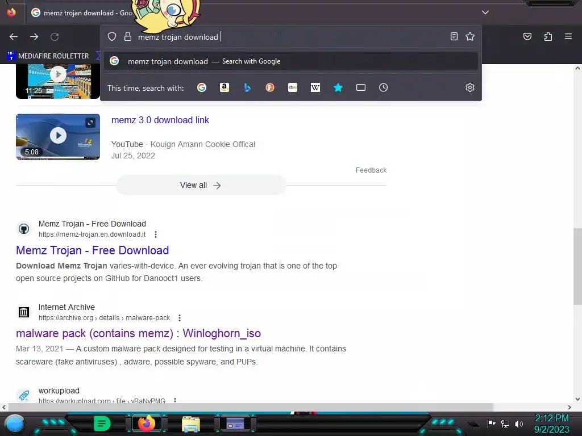The width and height of the screenshot is (582, 436).
Task: Open the Firefox hamburger application menu
Action: [x=568, y=36]
